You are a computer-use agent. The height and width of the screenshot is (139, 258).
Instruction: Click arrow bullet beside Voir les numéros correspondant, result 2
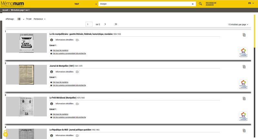[x=51, y=85]
